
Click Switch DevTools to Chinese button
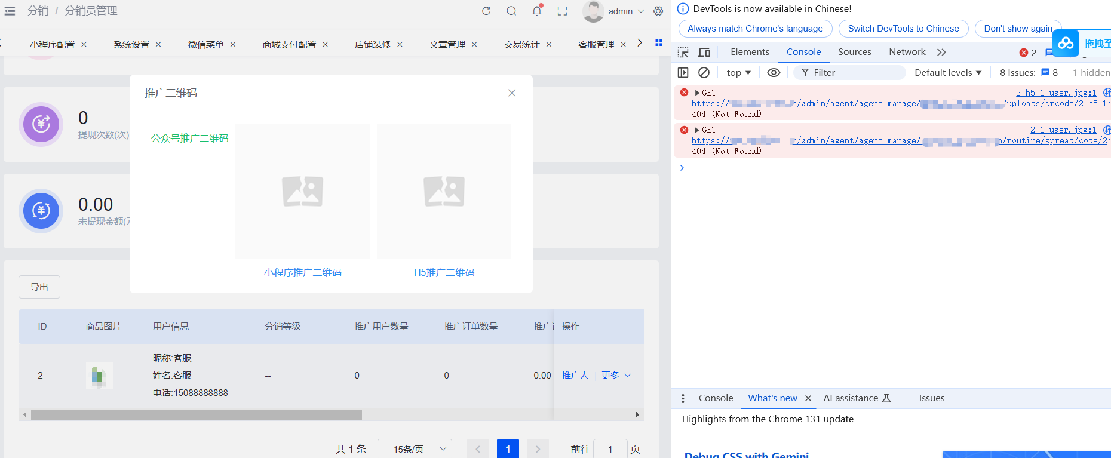coord(903,29)
